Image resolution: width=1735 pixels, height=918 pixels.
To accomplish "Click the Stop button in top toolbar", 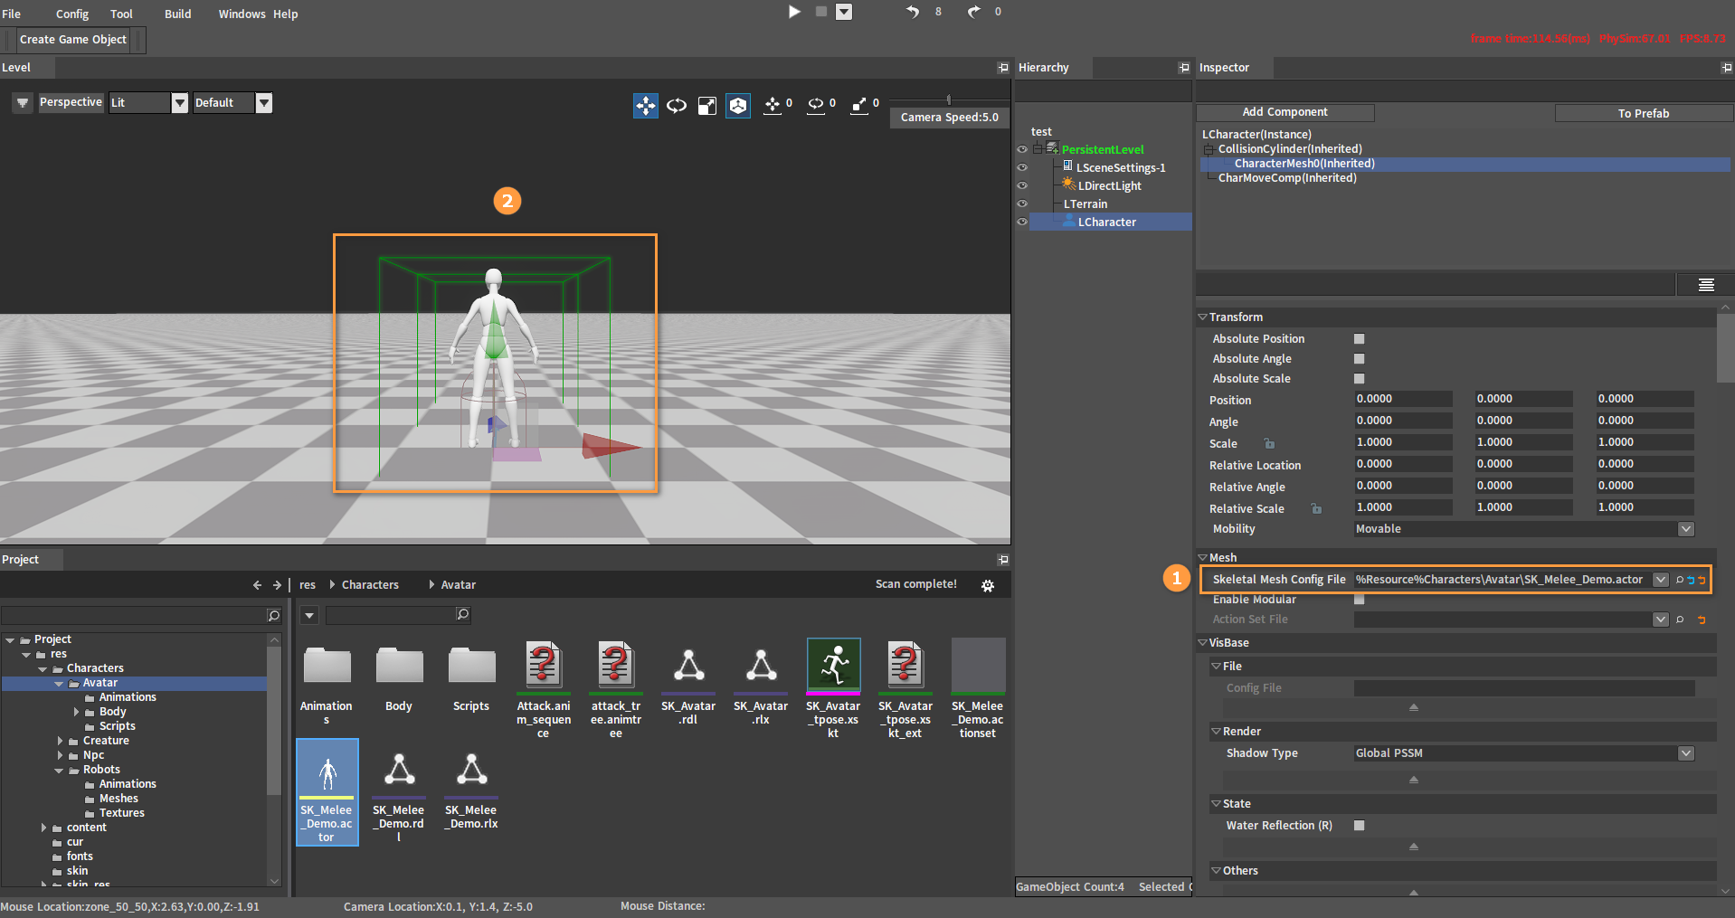I will pyautogui.click(x=821, y=12).
